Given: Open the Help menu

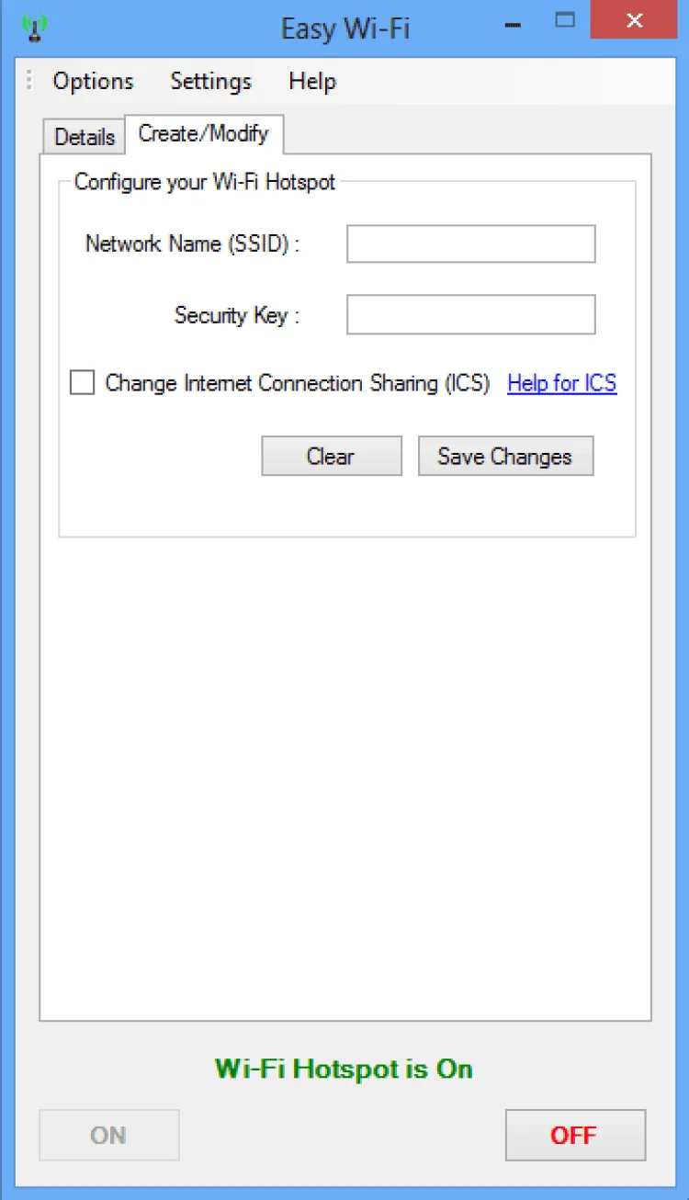Looking at the screenshot, I should [311, 81].
